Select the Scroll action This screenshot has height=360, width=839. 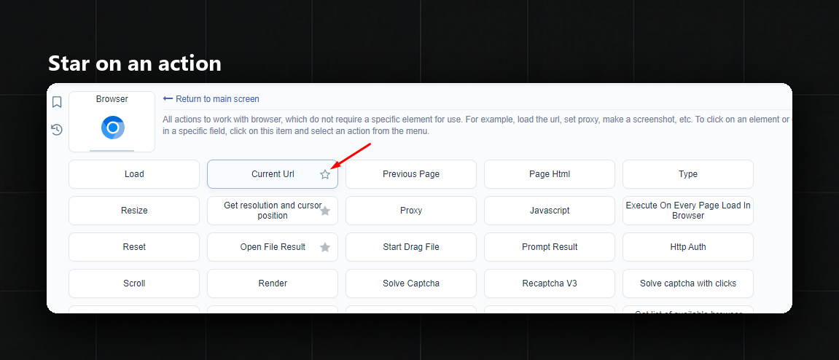coord(134,283)
